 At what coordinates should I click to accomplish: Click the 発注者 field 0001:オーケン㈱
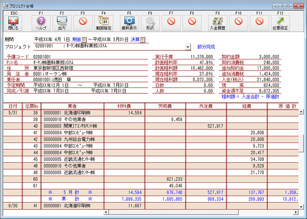click(50, 74)
